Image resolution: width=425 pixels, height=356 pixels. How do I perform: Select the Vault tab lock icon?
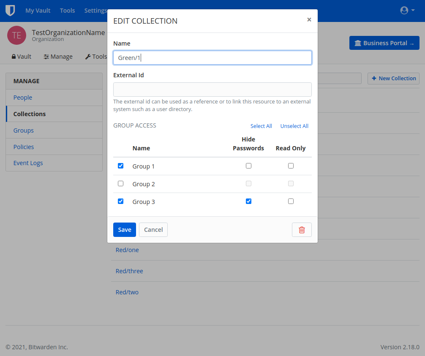tap(14, 56)
